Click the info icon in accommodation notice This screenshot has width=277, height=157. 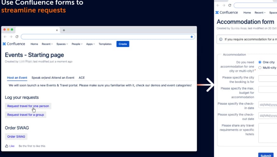click(221, 39)
